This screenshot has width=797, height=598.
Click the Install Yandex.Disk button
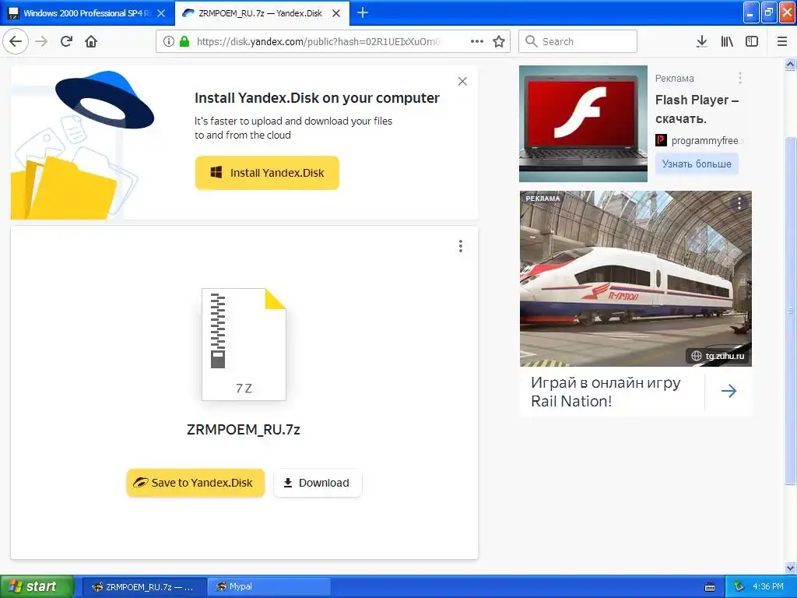coord(267,173)
